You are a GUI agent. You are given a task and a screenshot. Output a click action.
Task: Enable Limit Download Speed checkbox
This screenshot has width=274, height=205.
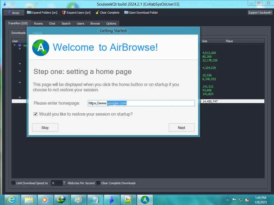coord(13,183)
